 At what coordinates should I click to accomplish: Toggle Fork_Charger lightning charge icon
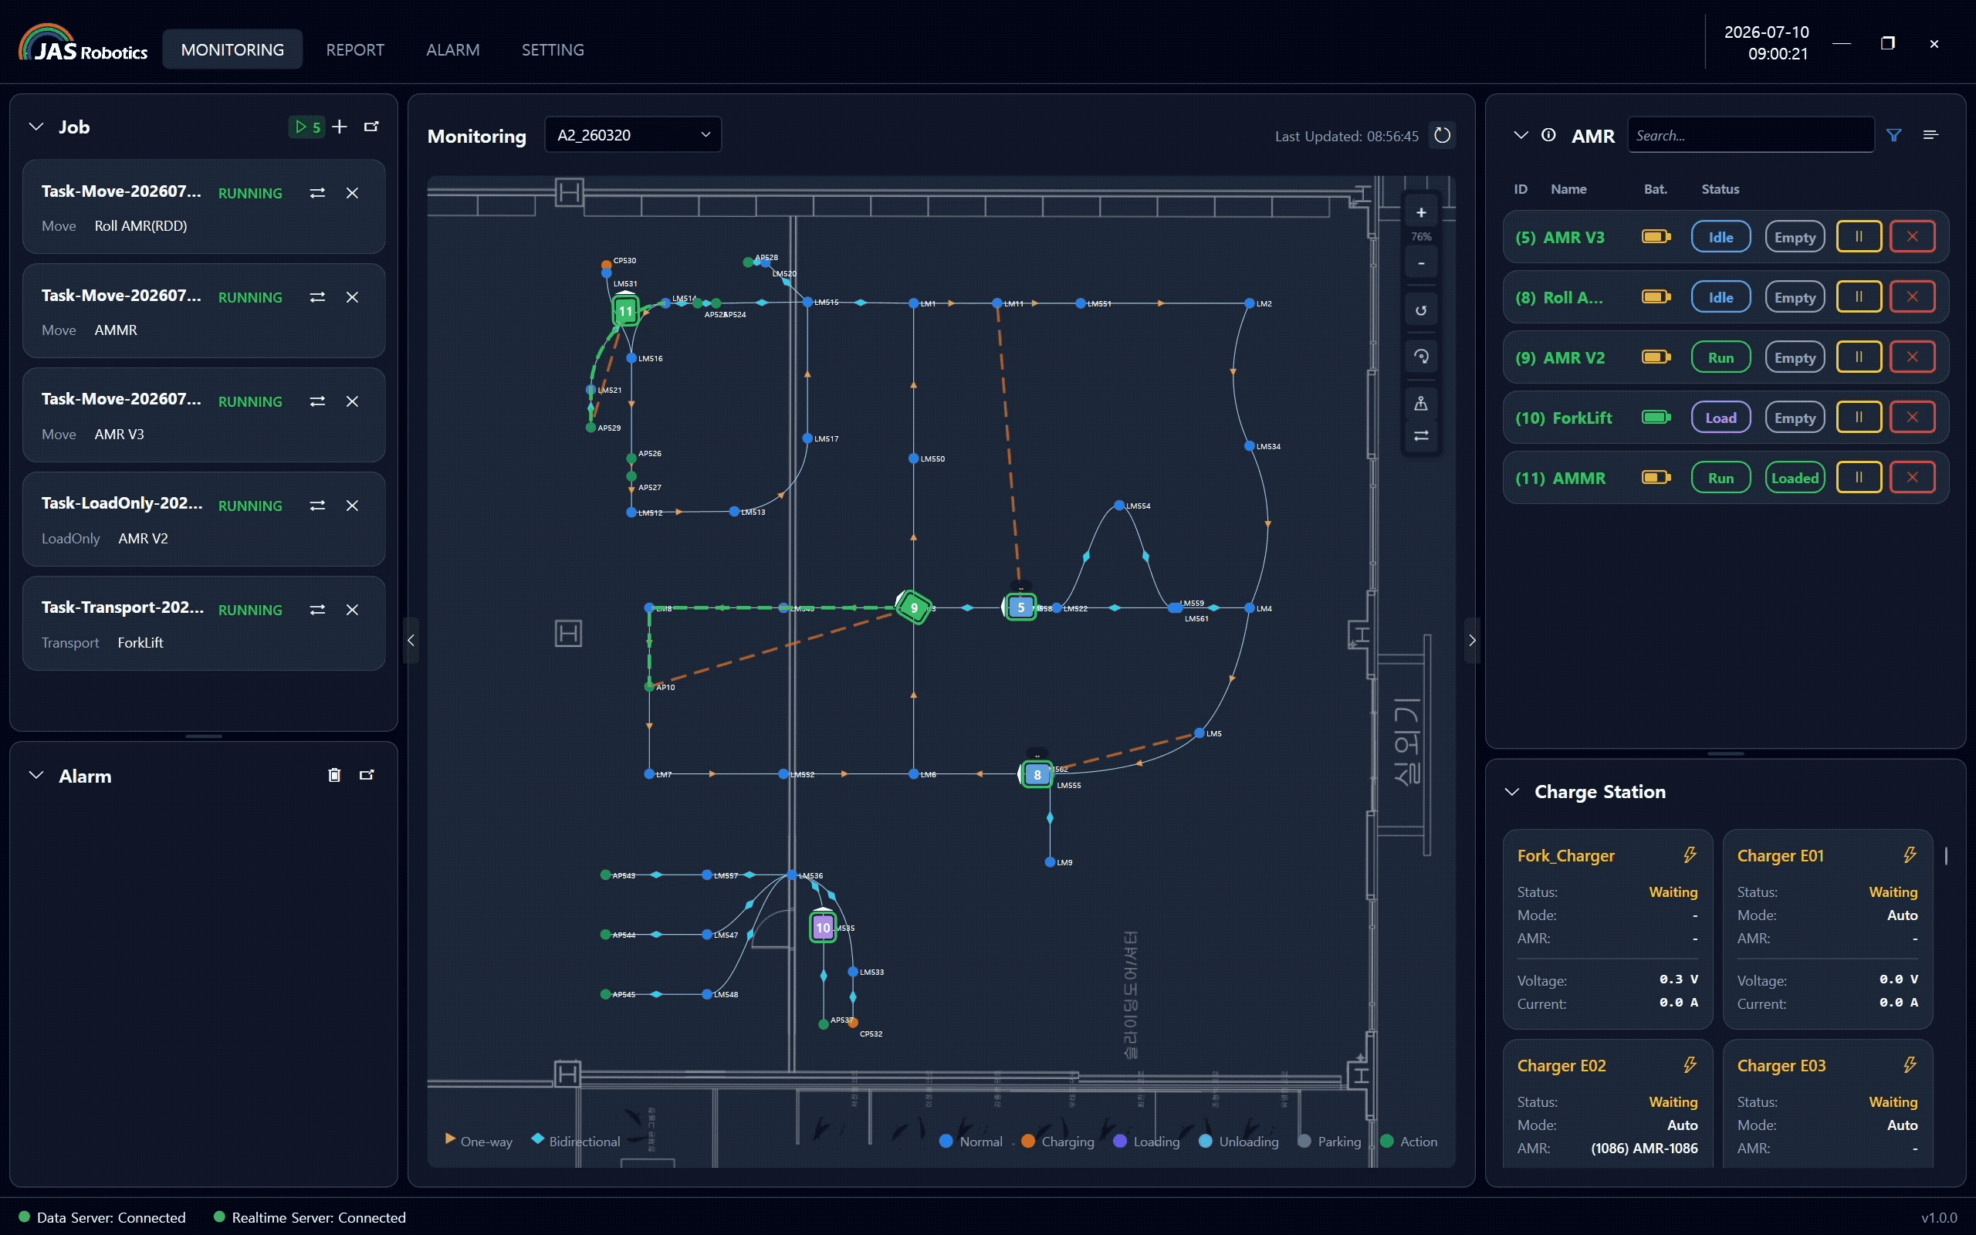pos(1690,855)
